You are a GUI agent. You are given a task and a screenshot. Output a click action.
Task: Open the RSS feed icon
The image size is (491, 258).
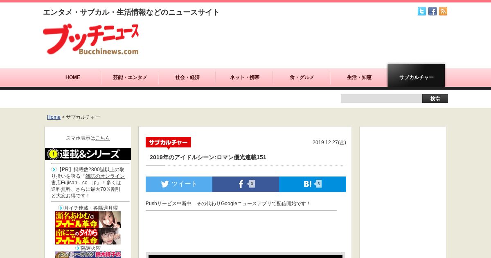(x=443, y=11)
